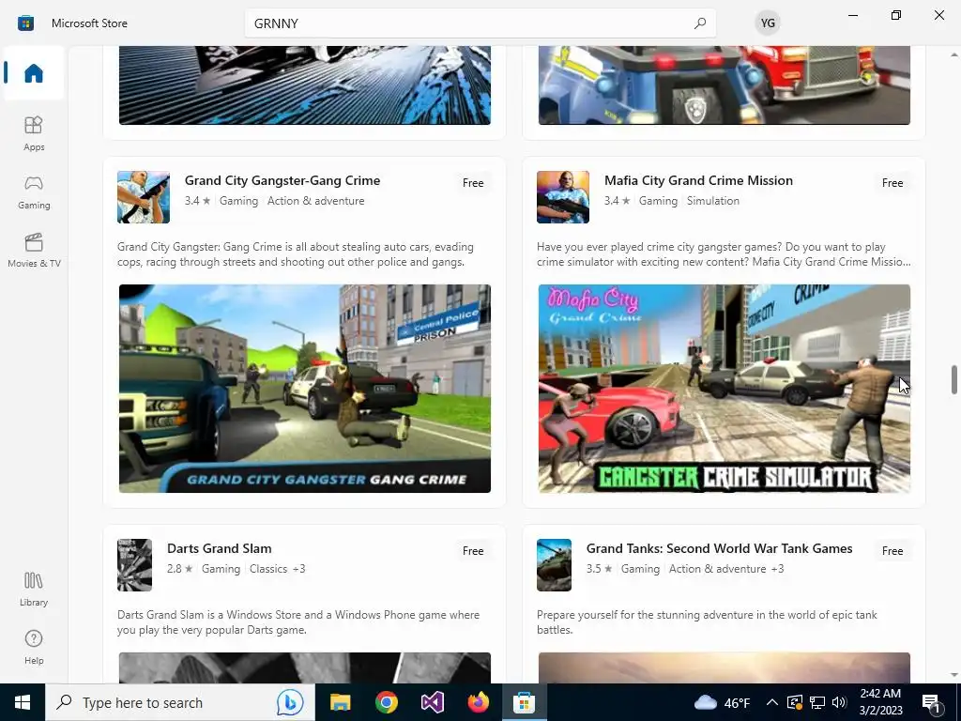This screenshot has height=721, width=961.
Task: Click the Microsoft Store logo icon
Action: coord(25,23)
